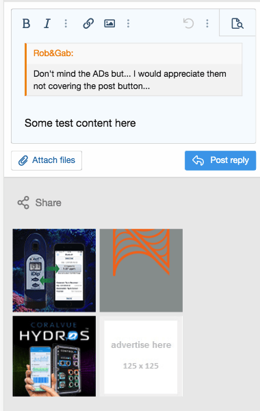The height and width of the screenshot is (411, 260).
Task: Expand more insert options after image icon
Action: 128,23
